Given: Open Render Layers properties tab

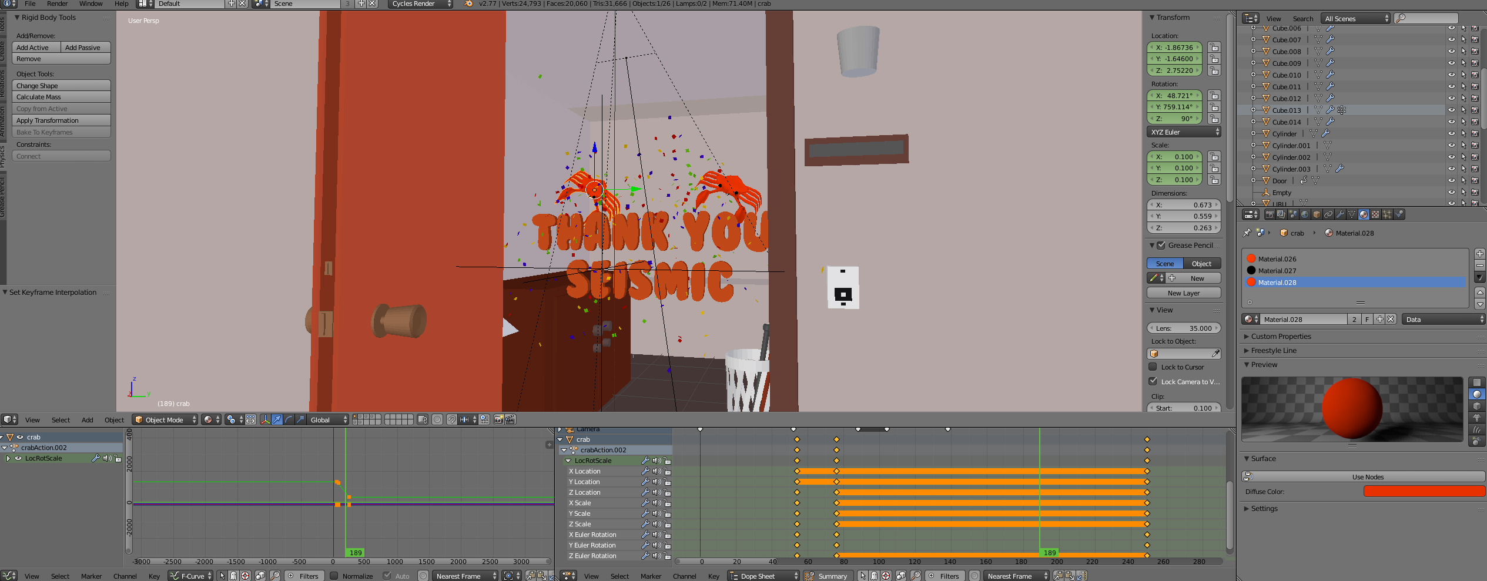Looking at the screenshot, I should (1281, 214).
